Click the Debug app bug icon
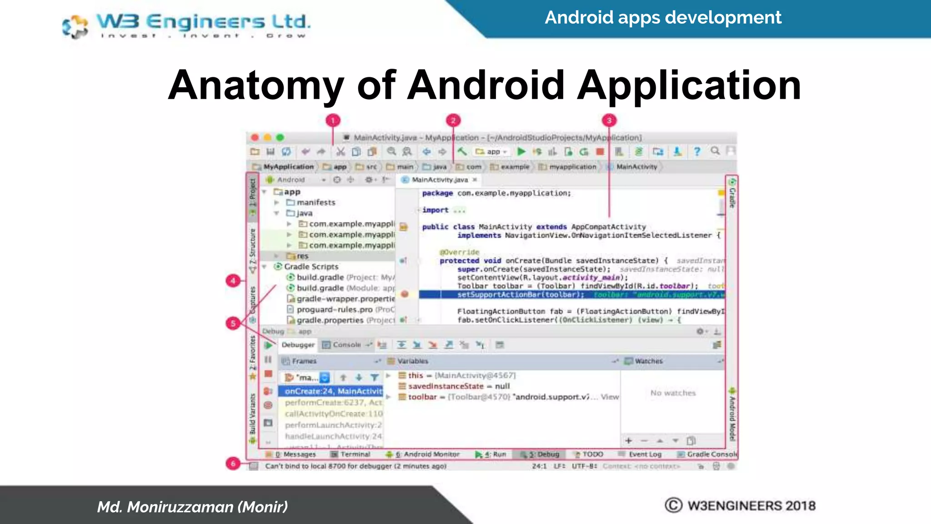Screen dimensions: 931x524 point(537,151)
